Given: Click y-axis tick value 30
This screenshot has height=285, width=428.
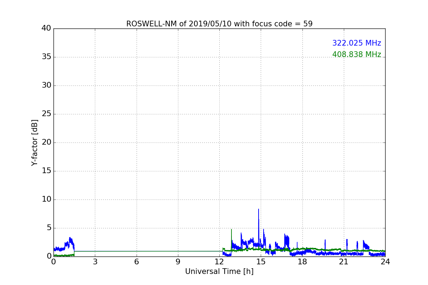Looking at the screenshot, I should pos(46,85).
